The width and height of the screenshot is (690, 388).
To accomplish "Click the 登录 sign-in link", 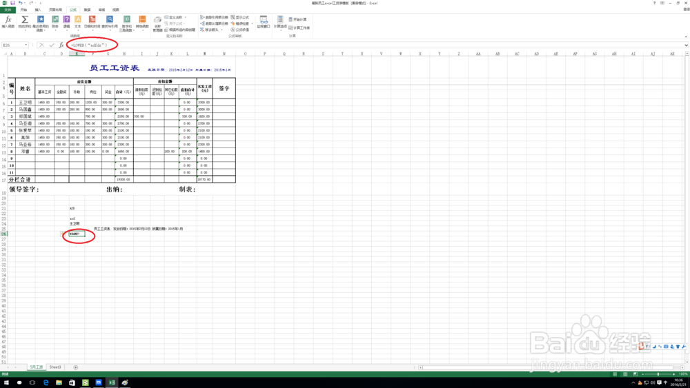I will click(686, 10).
